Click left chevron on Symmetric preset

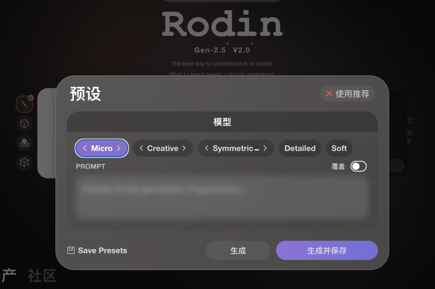(207, 148)
